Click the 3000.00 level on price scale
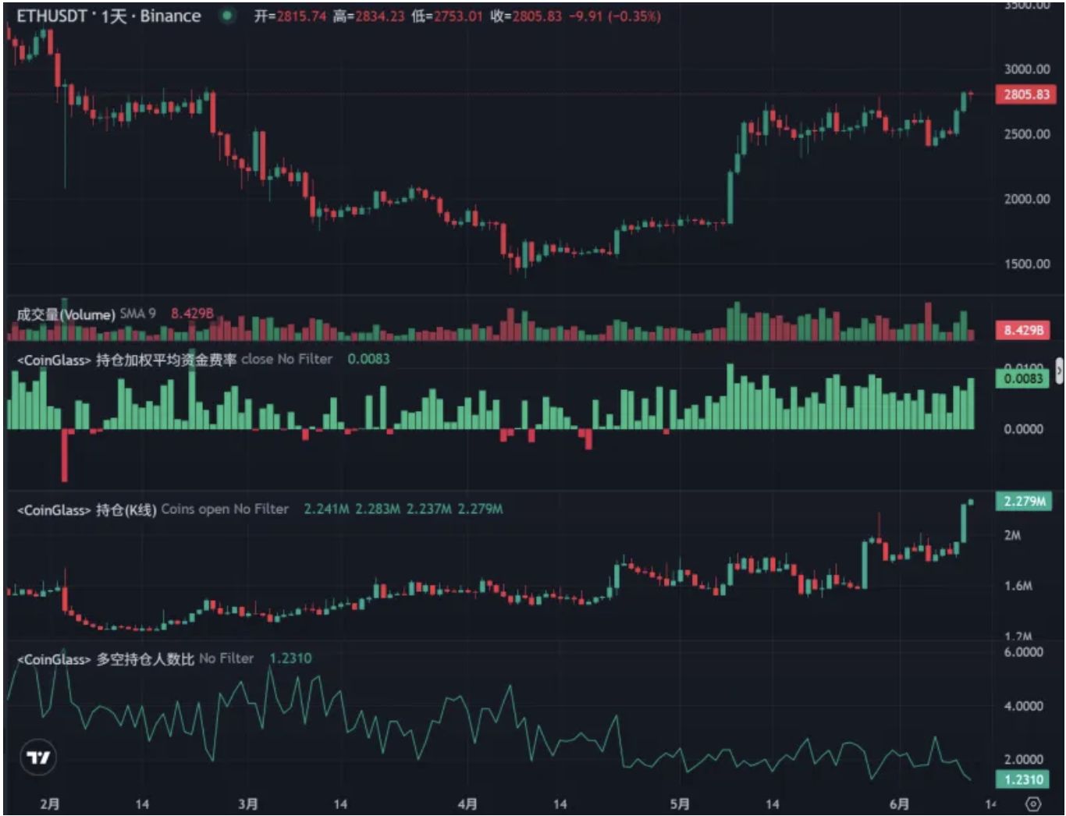Viewport: 1066px width, 816px height. click(1027, 69)
